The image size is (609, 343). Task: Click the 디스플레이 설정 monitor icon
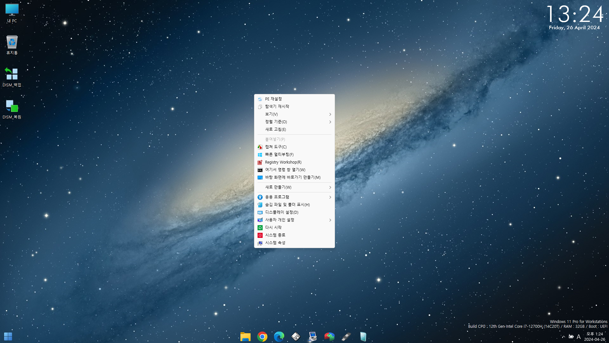click(260, 212)
